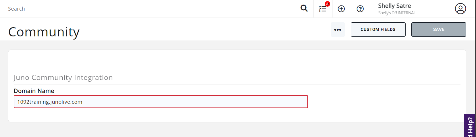476x137 pixels.
Task: Click the Domain Name field label
Action: point(34,91)
